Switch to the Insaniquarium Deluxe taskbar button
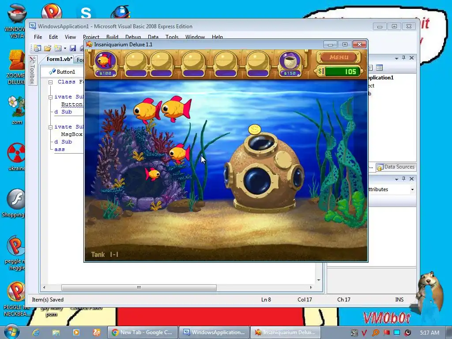 pyautogui.click(x=285, y=332)
